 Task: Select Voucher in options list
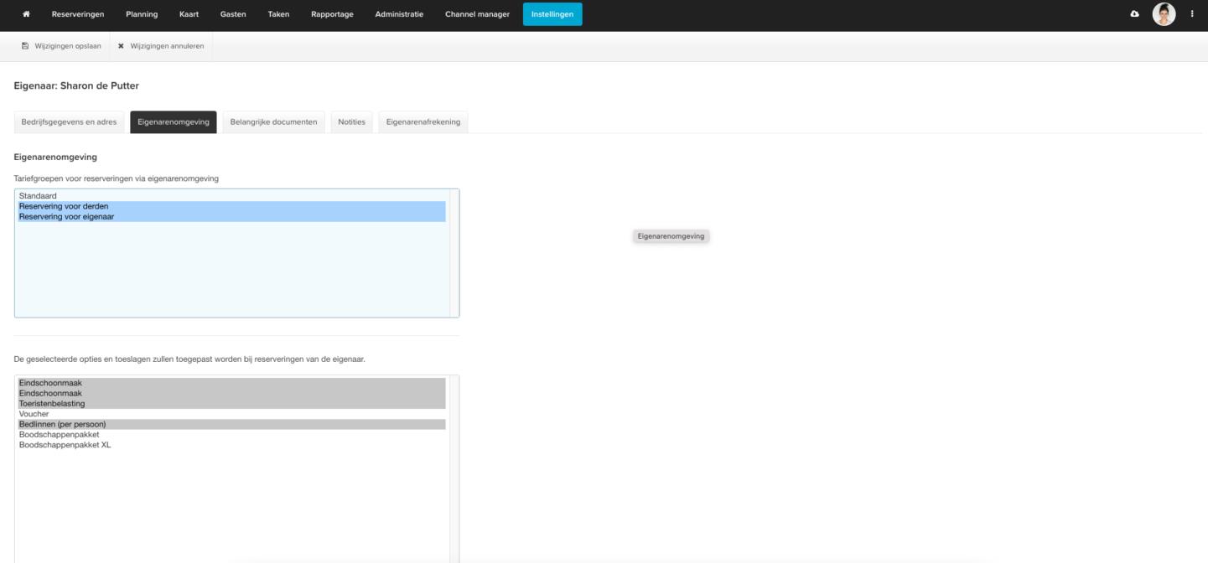click(34, 414)
